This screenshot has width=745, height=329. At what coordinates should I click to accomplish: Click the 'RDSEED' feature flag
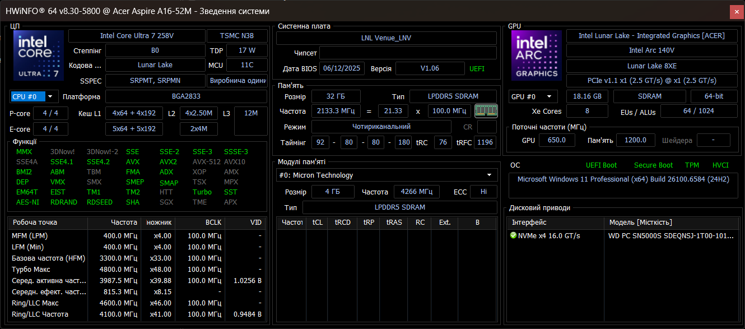(x=99, y=202)
